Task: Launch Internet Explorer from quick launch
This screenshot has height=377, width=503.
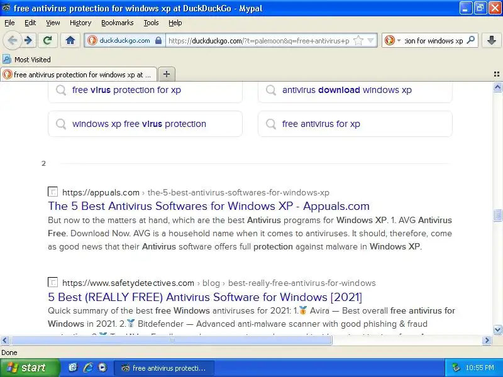Action: click(x=88, y=368)
